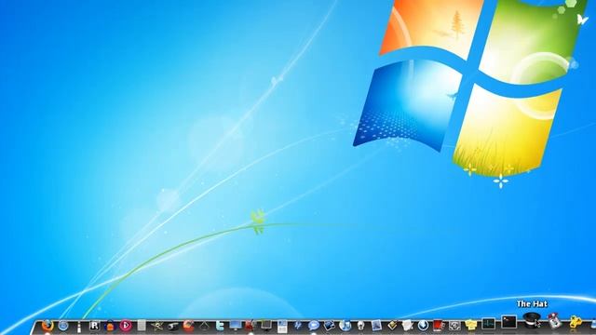This screenshot has height=335, width=596.
Task: Click the plain gray document dock icon
Action: click(142, 326)
